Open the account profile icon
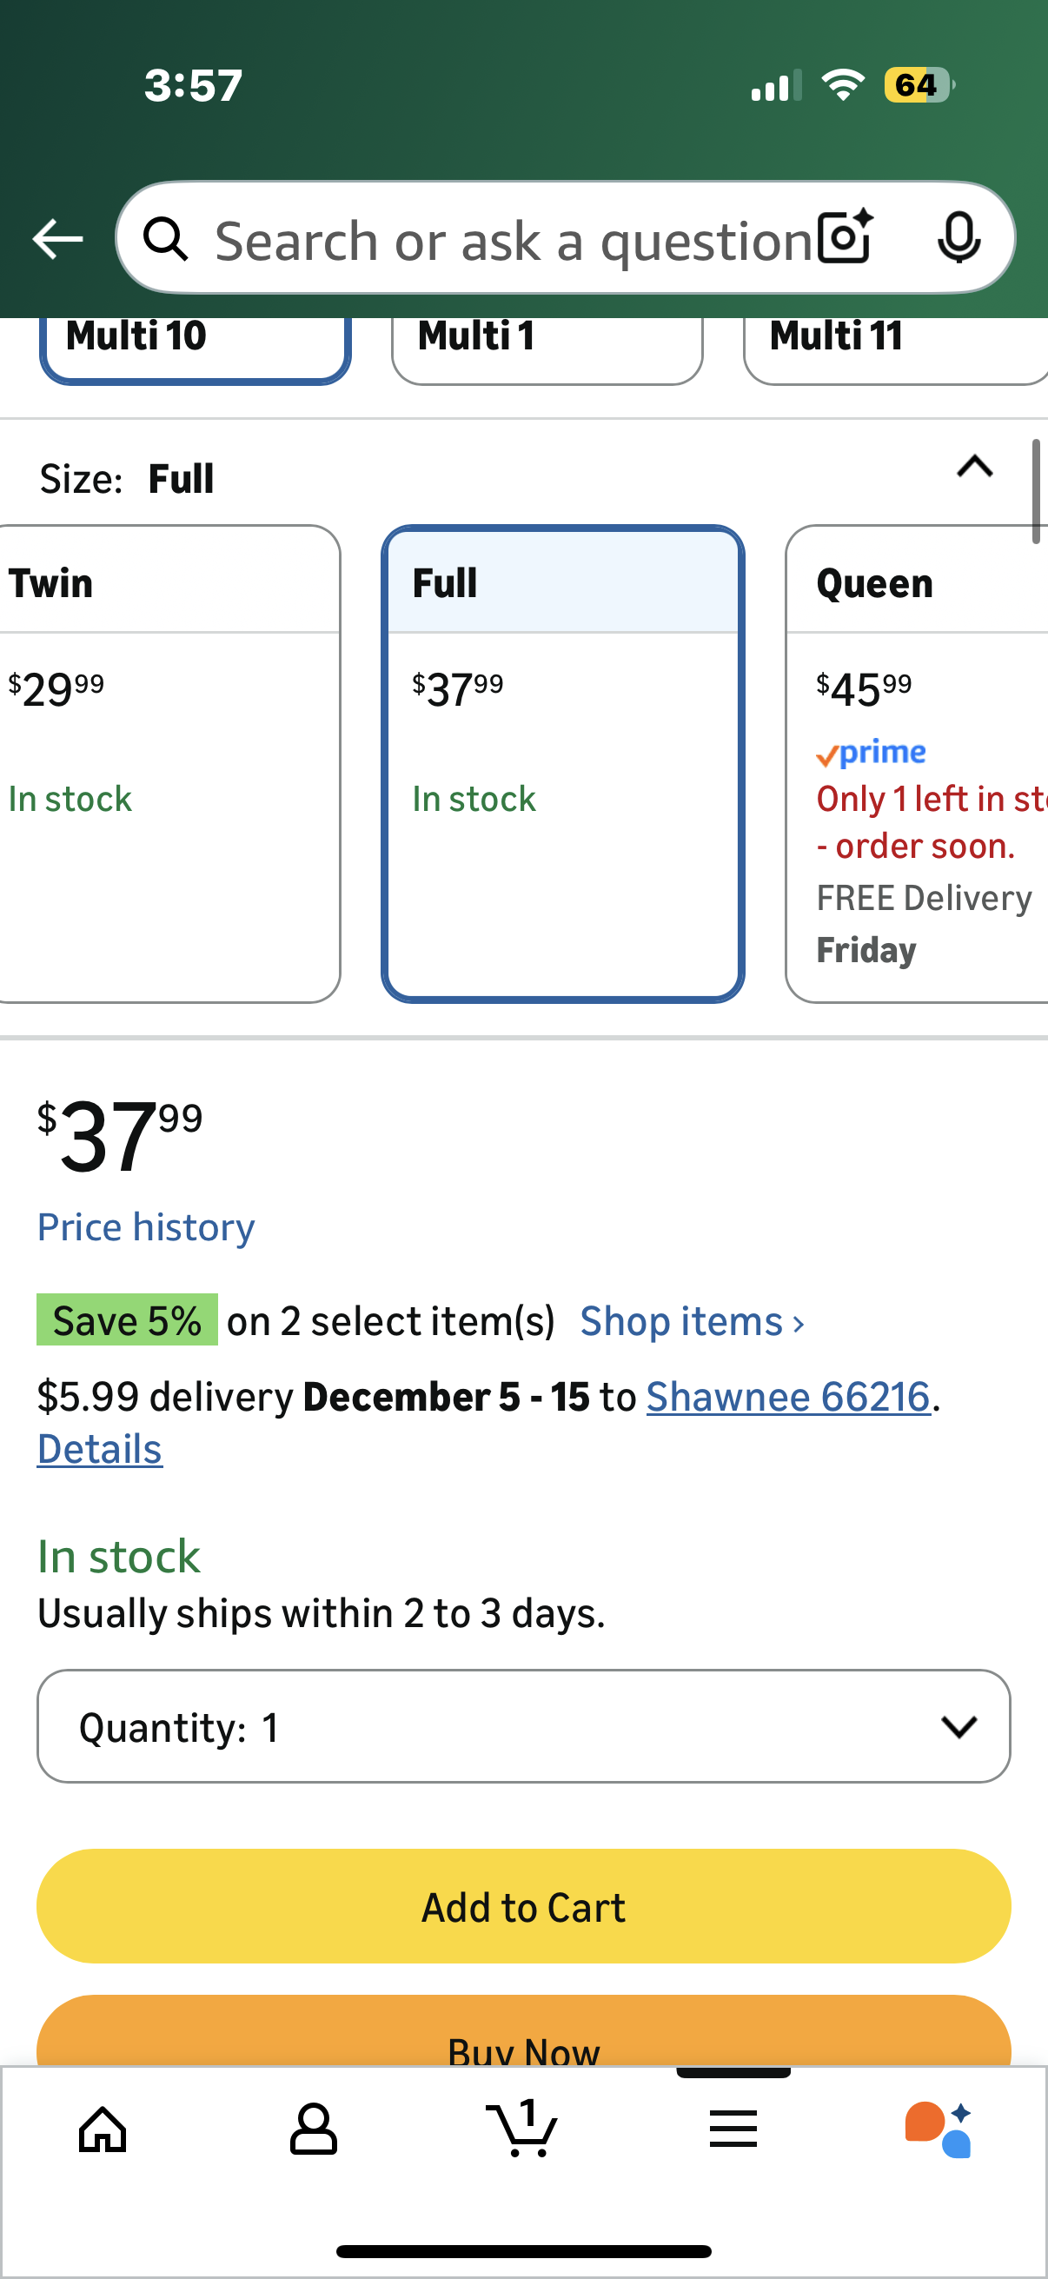 (x=313, y=2129)
